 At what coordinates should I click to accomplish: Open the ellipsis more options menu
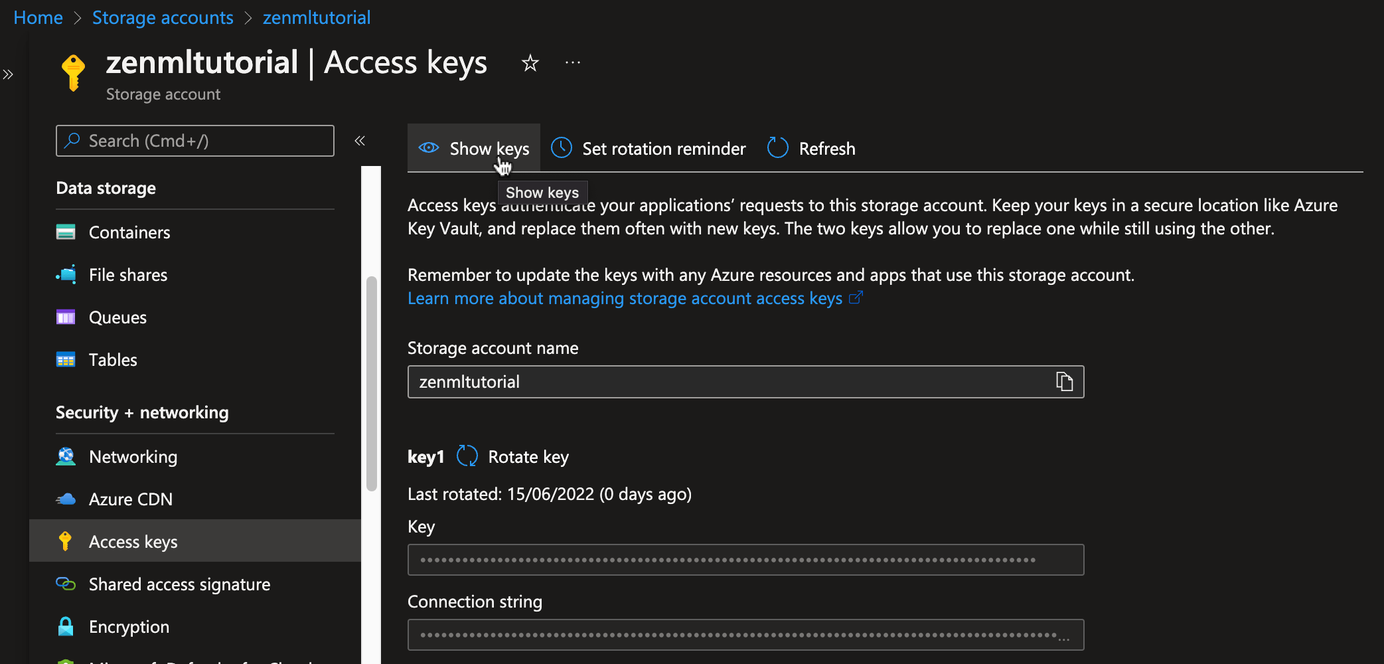point(572,63)
